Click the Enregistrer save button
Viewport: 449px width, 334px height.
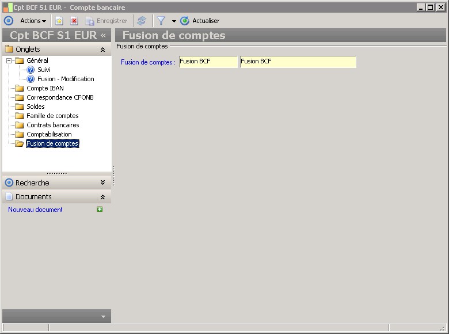pos(106,21)
